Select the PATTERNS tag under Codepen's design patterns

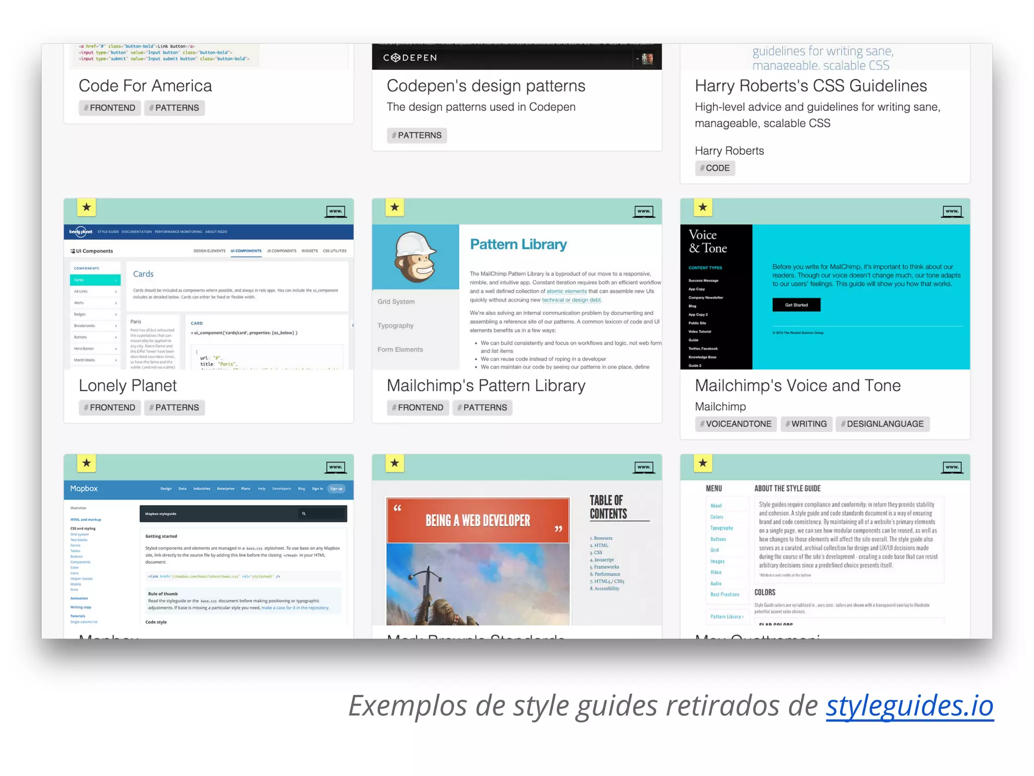[x=417, y=135]
